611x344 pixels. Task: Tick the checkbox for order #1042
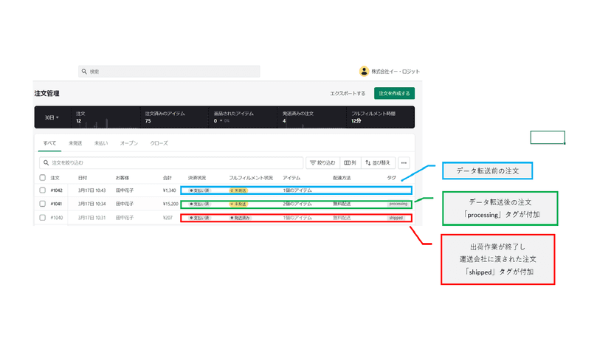coord(43,190)
